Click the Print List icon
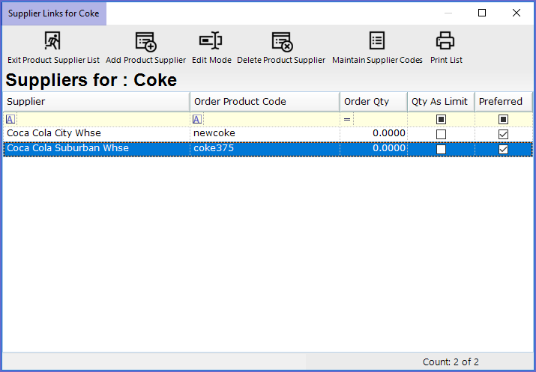 [445, 41]
